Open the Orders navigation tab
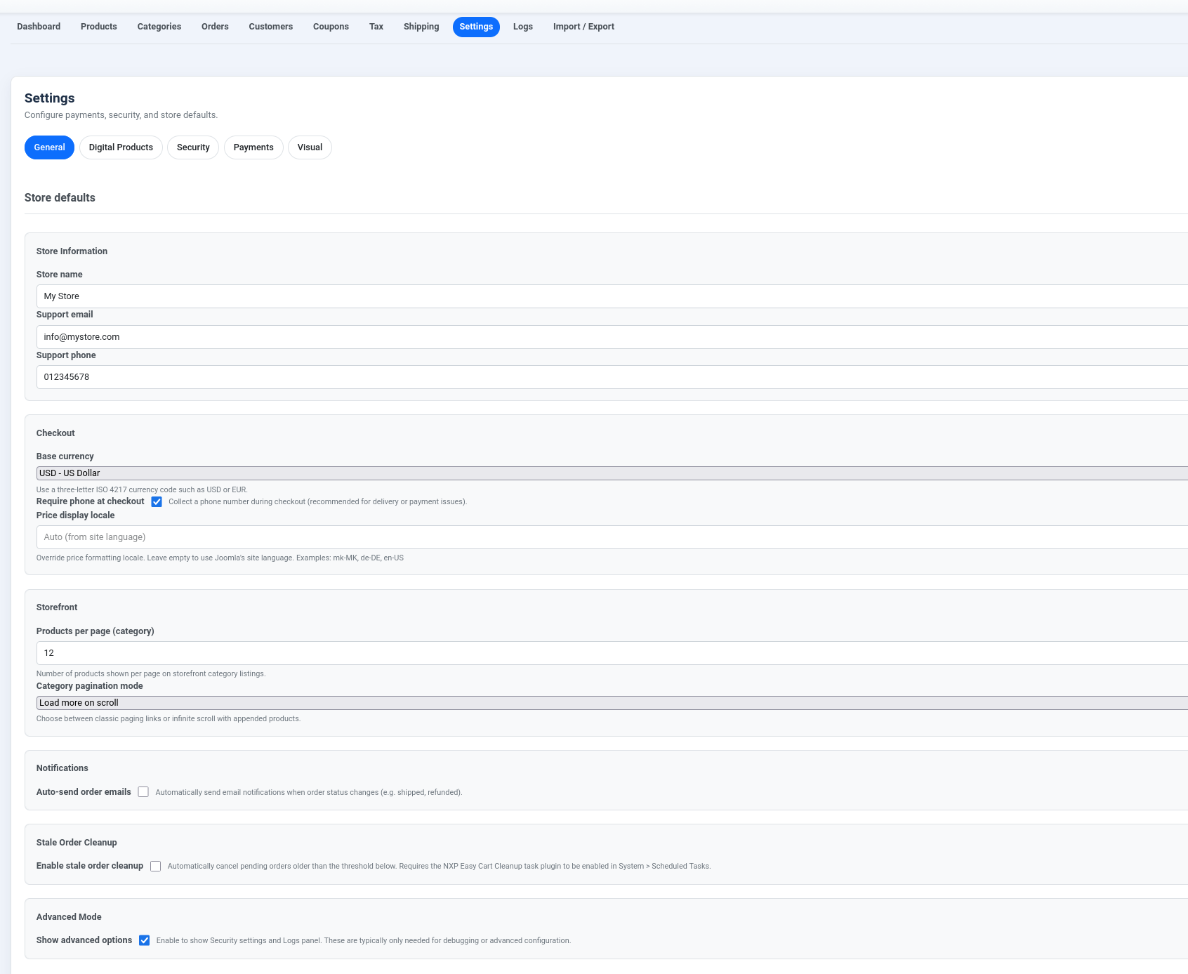Image resolution: width=1188 pixels, height=974 pixels. (x=215, y=27)
